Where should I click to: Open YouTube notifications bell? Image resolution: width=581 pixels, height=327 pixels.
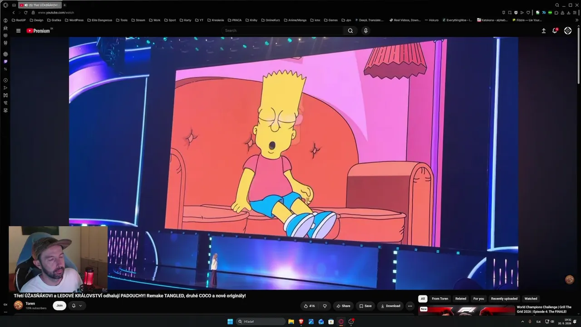tap(555, 31)
